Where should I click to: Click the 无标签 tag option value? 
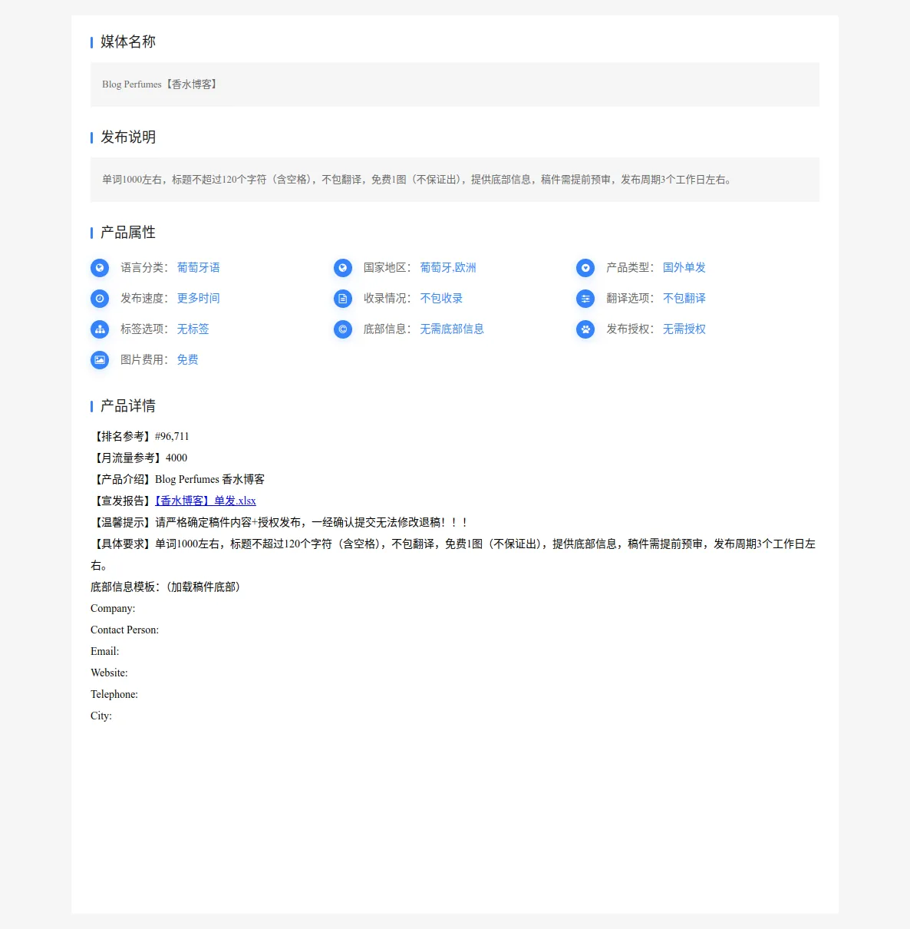pos(193,329)
